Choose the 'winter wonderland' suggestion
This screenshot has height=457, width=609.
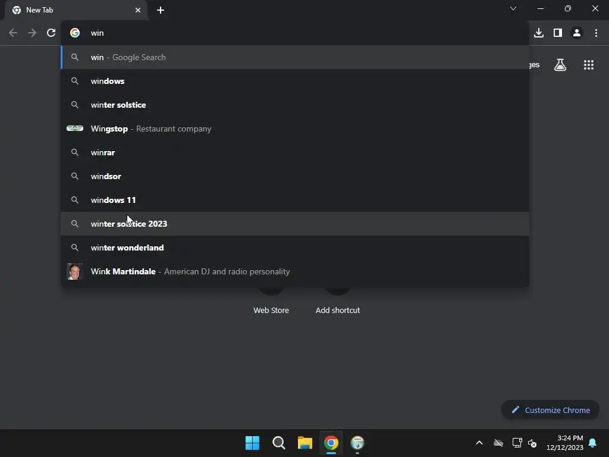click(295, 248)
